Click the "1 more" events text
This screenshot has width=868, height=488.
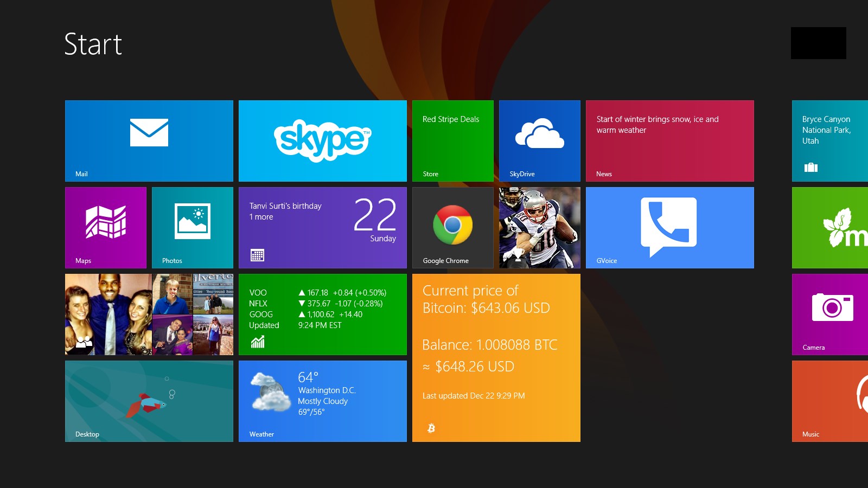point(261,217)
